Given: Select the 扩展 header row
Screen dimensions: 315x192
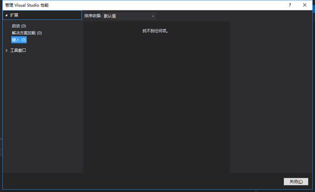Looking at the screenshot, I should point(42,15).
